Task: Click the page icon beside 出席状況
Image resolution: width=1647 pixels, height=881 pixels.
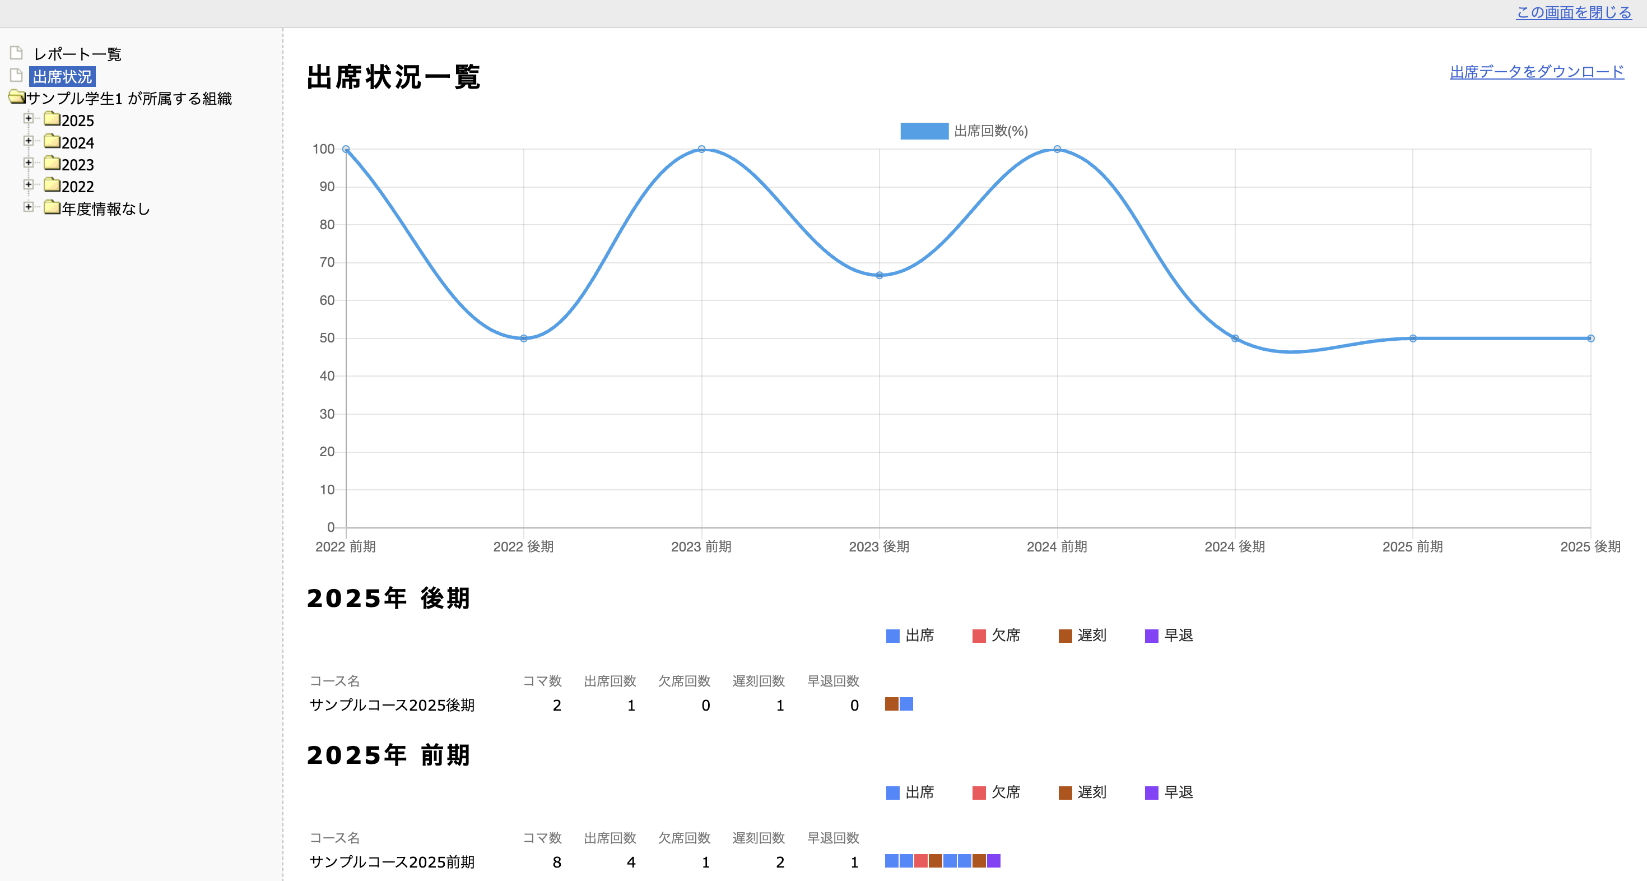Action: coord(17,76)
